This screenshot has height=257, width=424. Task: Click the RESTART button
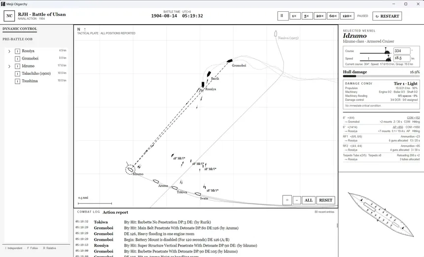(387, 16)
